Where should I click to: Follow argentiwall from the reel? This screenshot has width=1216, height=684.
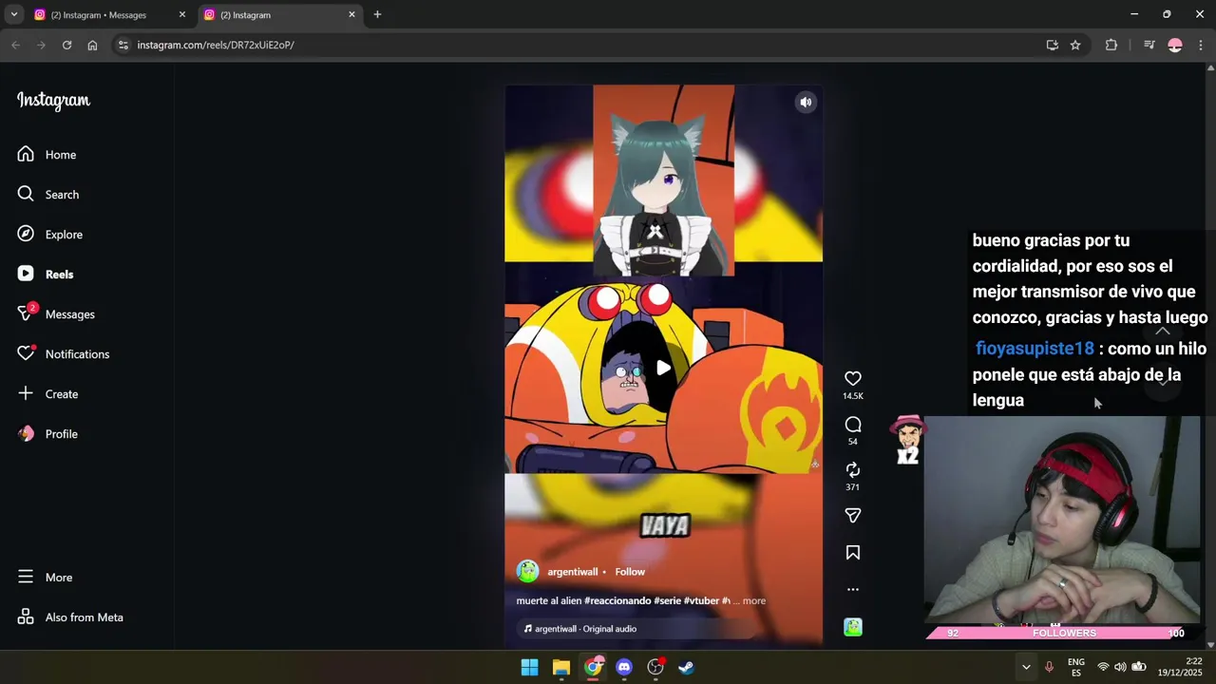point(630,572)
